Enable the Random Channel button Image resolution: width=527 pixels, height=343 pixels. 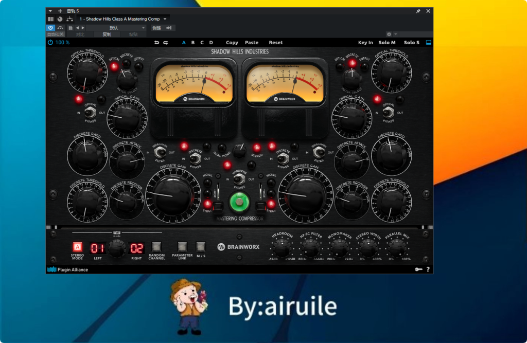(x=156, y=247)
